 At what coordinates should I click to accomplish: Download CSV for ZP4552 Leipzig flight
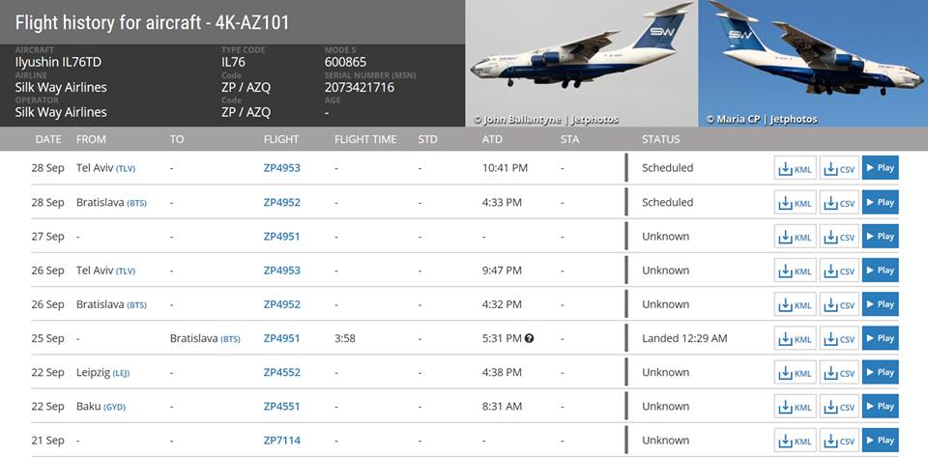point(839,373)
